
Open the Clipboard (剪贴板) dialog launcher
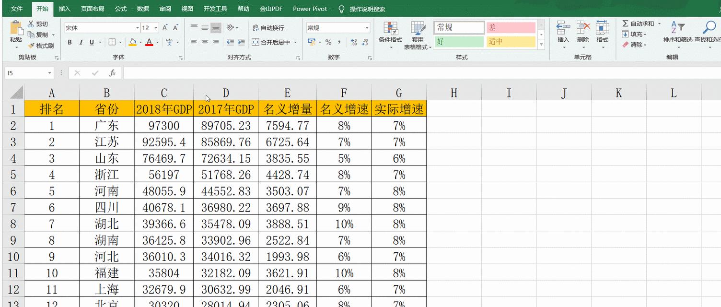pyautogui.click(x=57, y=58)
